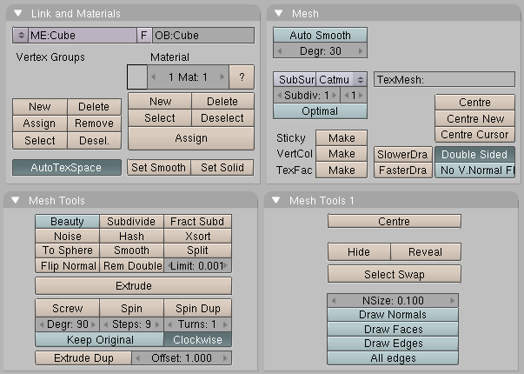Open the Catmull subdivision type dropdown
Screen dimensions: 524x374
coord(342,80)
